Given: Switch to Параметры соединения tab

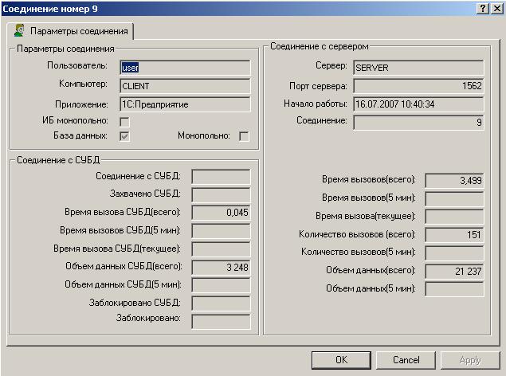Looking at the screenshot, I should point(80,32).
